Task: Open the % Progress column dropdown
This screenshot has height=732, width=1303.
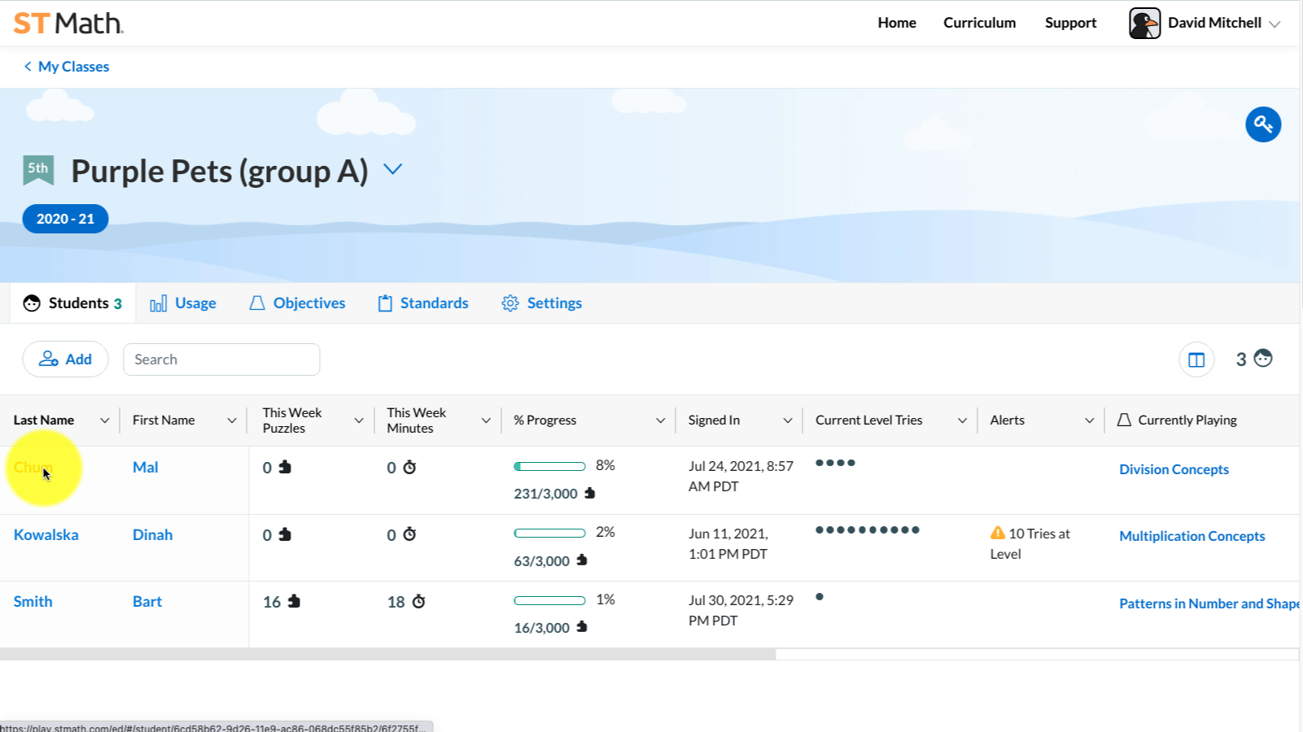Action: (660, 420)
